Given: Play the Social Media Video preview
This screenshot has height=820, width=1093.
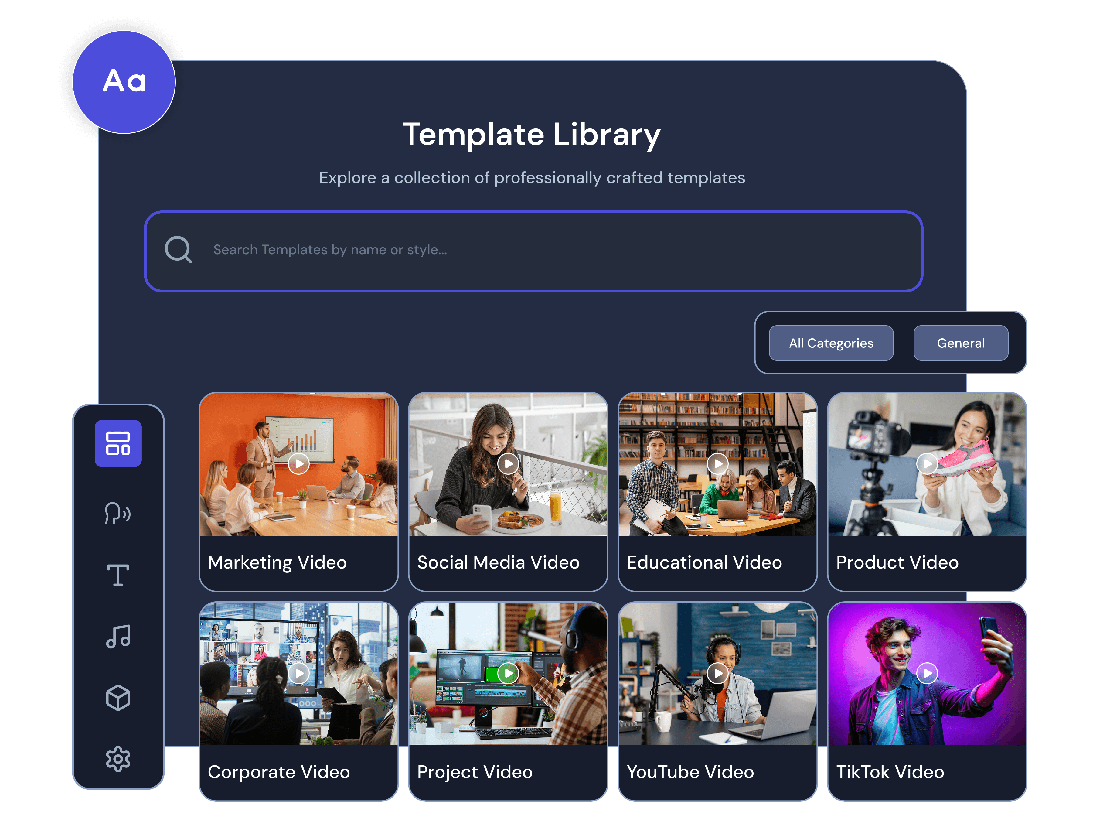Looking at the screenshot, I should click(508, 464).
